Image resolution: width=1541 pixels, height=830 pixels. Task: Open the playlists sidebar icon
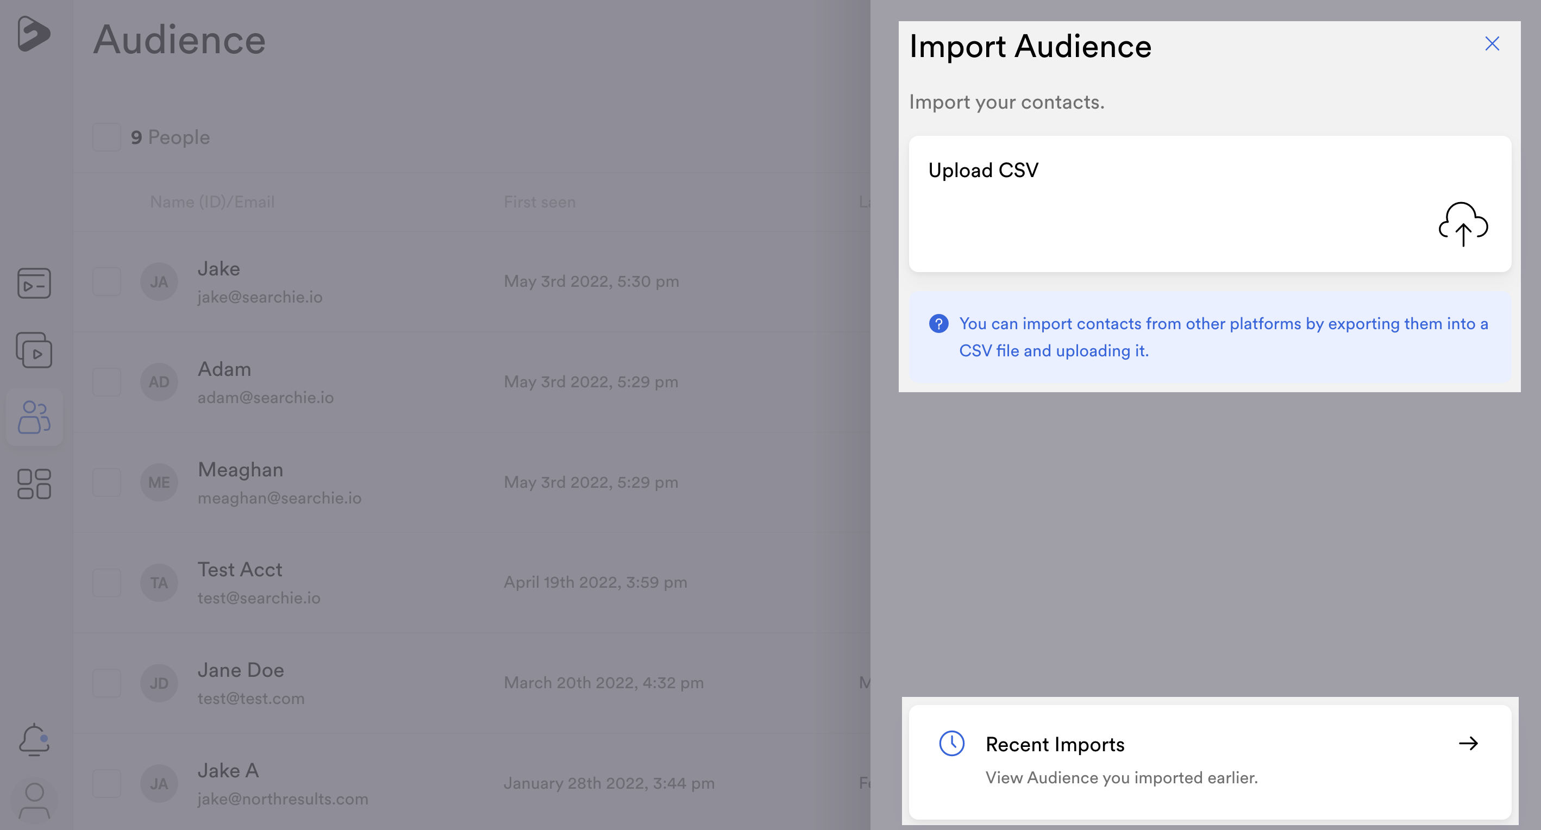[x=34, y=350]
